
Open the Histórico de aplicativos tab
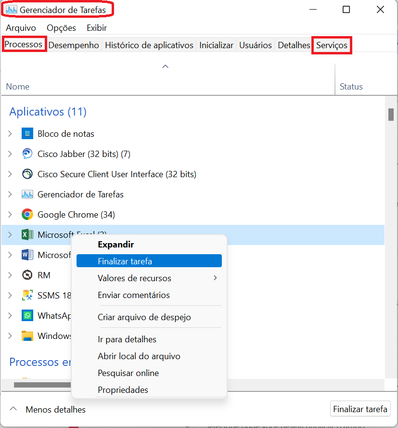149,45
